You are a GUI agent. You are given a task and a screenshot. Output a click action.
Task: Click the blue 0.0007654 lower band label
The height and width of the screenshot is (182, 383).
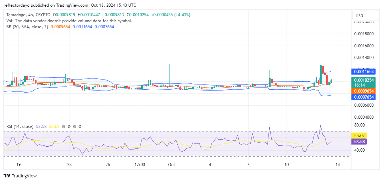click(x=363, y=97)
